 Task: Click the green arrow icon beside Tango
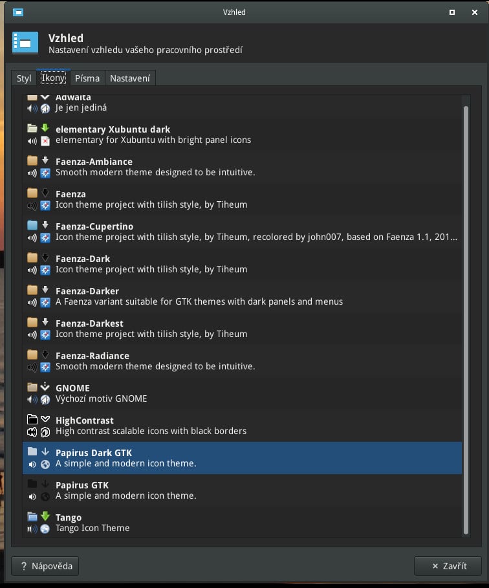(x=45, y=516)
